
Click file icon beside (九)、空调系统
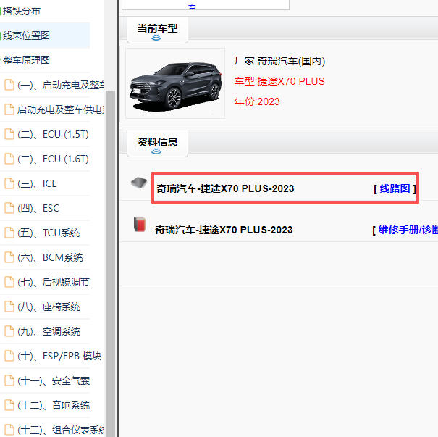9,331
